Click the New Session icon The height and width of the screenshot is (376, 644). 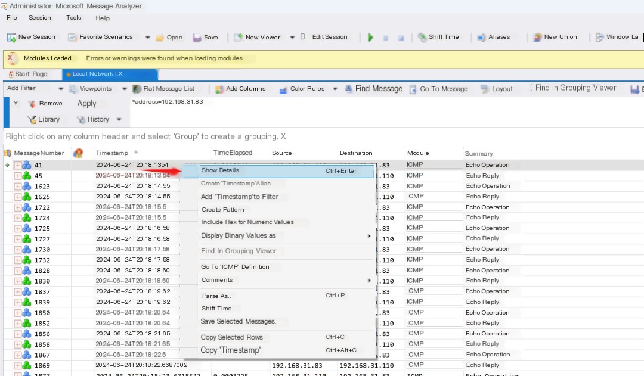click(x=11, y=38)
